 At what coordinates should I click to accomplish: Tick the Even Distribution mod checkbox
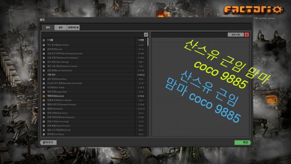click(44, 71)
